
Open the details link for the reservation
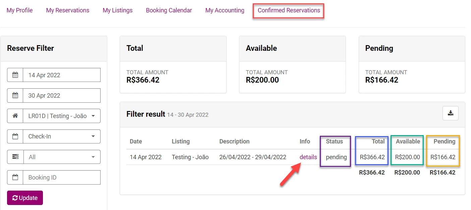pos(308,157)
